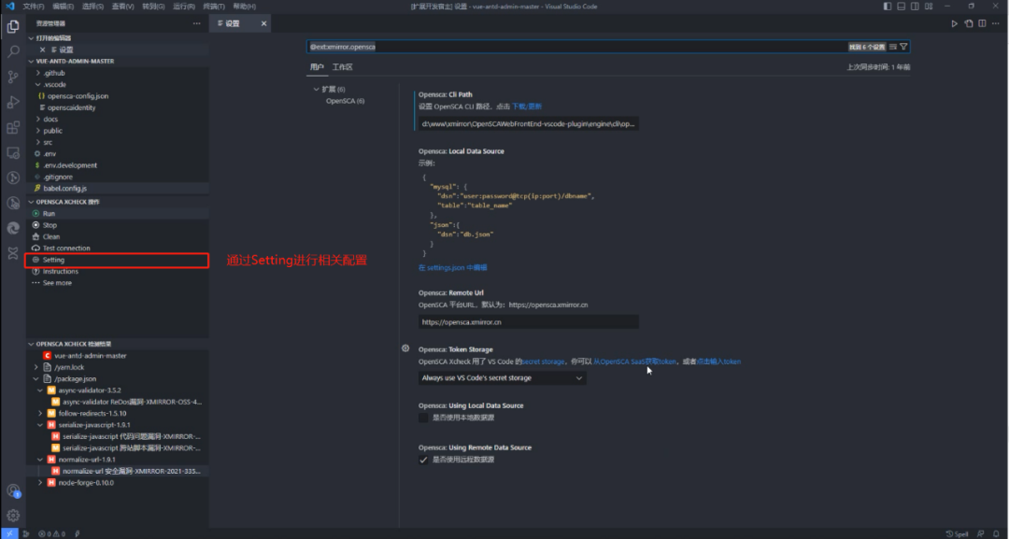Image resolution: width=1009 pixels, height=539 pixels.
Task: Select OpenSCA (6) in settings tree
Action: pyautogui.click(x=345, y=101)
